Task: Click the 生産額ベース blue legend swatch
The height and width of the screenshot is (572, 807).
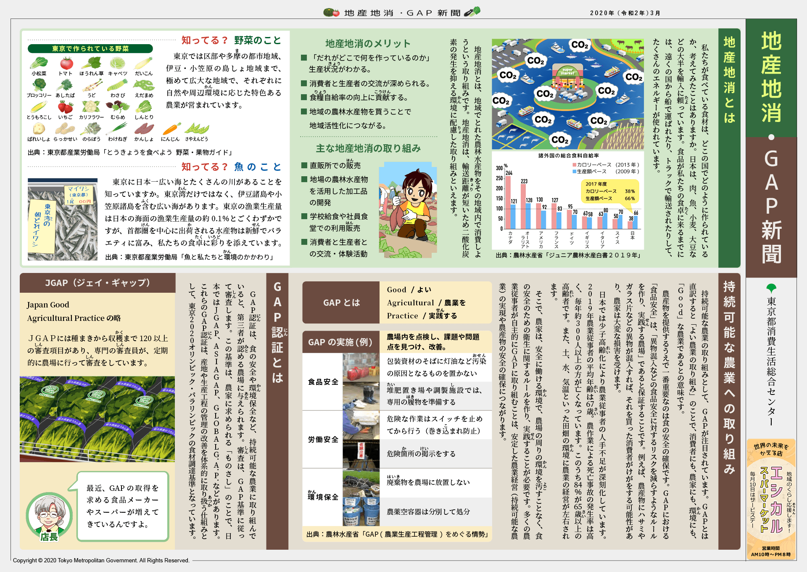Action: click(x=574, y=172)
